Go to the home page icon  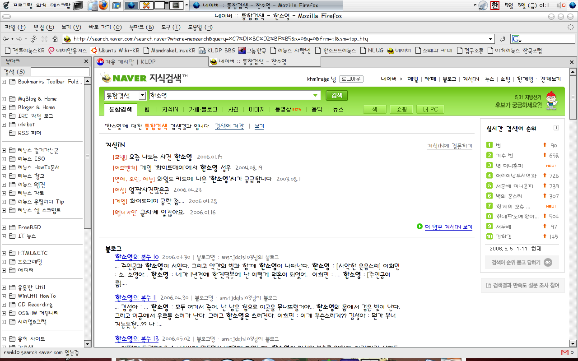coord(55,39)
